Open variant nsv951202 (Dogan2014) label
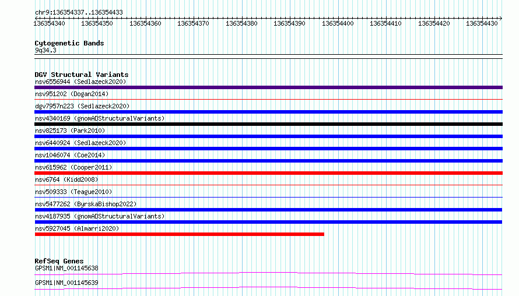This screenshot has width=519, height=296. coord(72,94)
